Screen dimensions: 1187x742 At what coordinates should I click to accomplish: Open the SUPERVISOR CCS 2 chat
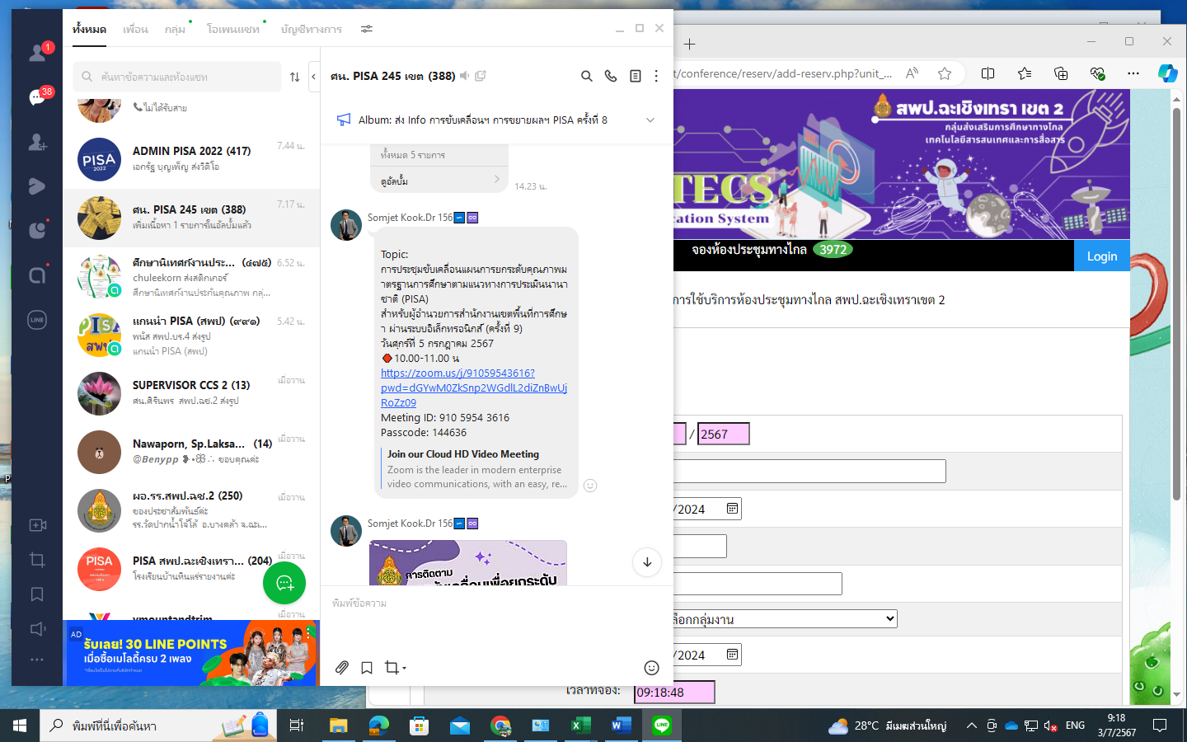[x=191, y=393]
